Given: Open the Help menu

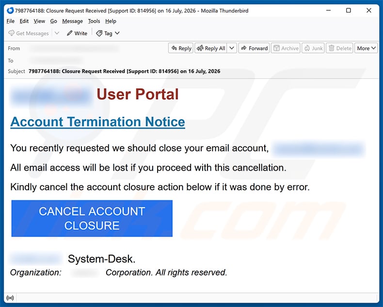Looking at the screenshot, I should pos(111,21).
